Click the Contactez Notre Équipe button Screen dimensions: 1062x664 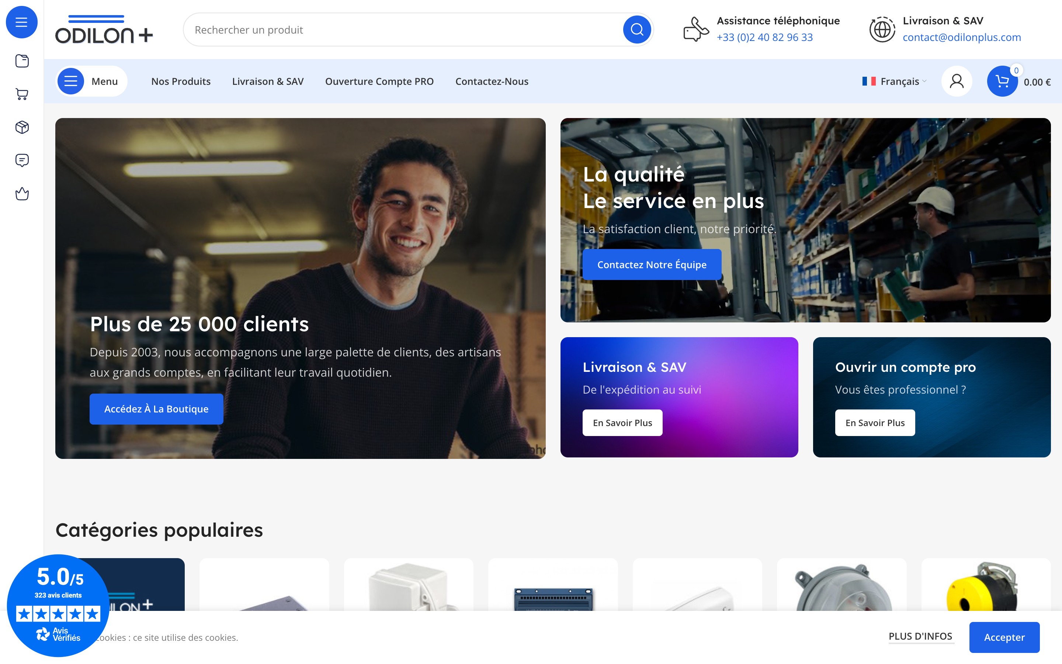pos(652,264)
